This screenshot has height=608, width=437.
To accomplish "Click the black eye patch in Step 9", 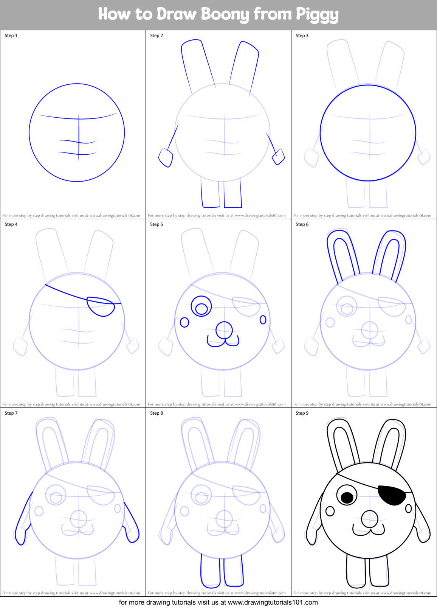I will tap(392, 495).
